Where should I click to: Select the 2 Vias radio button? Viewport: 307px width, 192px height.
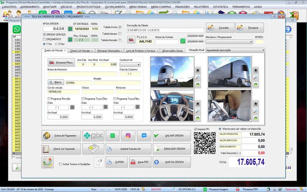click(57, 44)
